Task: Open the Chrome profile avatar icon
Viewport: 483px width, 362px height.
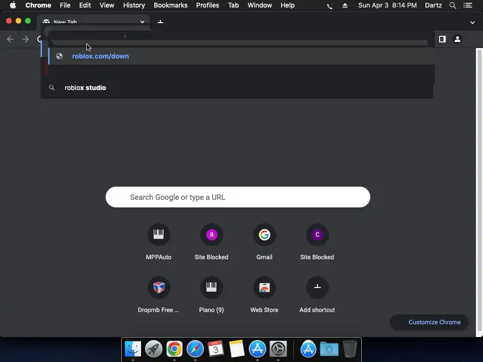Action: tap(458, 39)
